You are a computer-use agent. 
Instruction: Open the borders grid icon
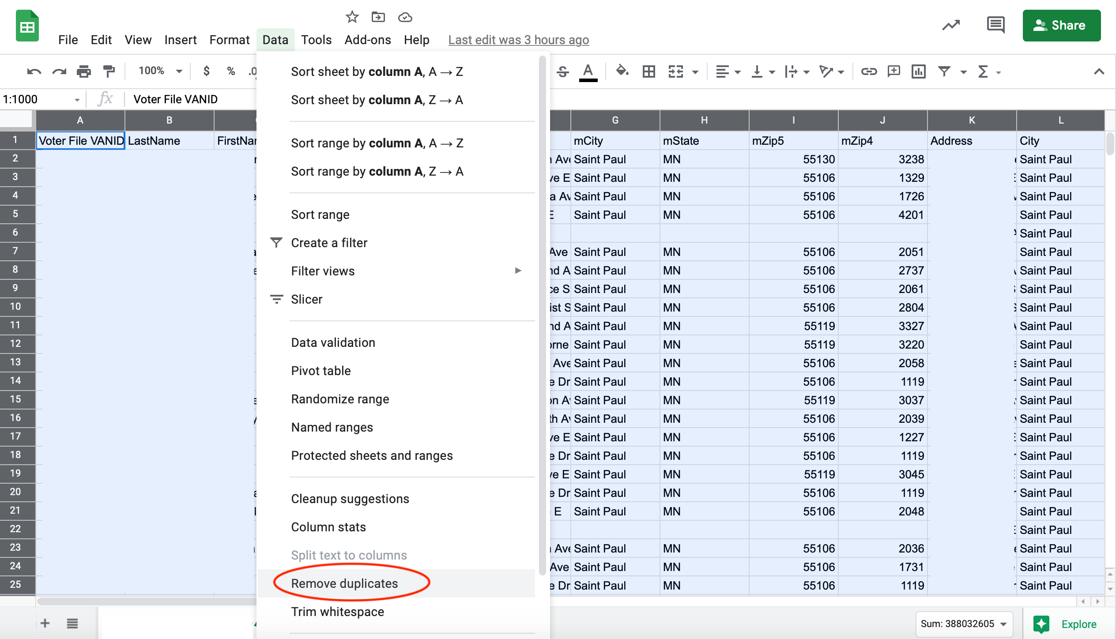pos(648,71)
